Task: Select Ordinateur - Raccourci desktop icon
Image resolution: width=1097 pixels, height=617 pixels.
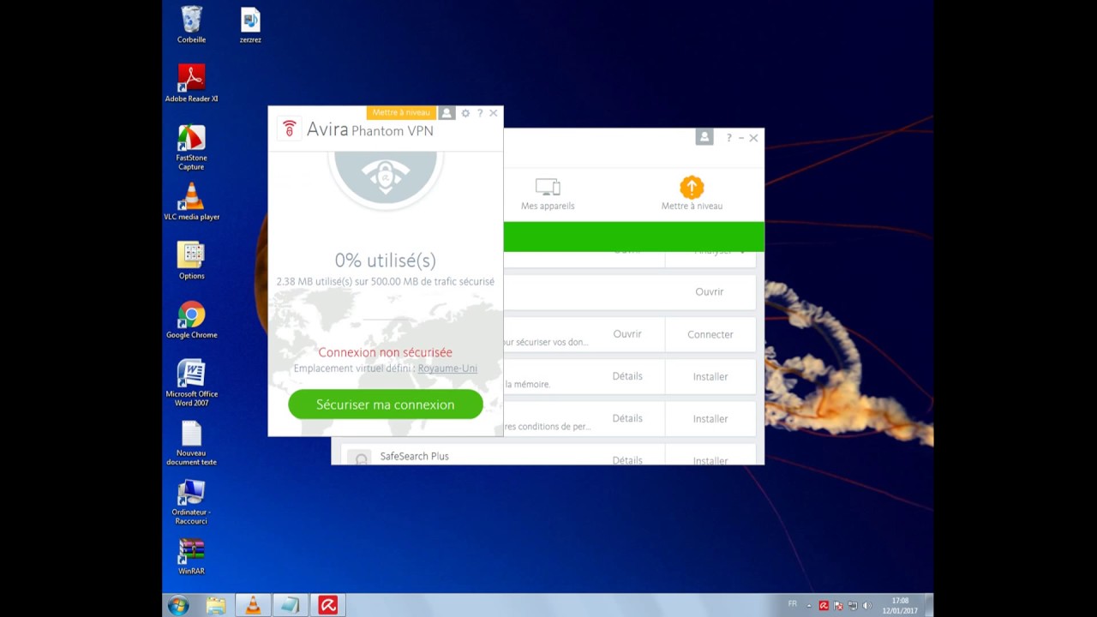Action: 191,501
